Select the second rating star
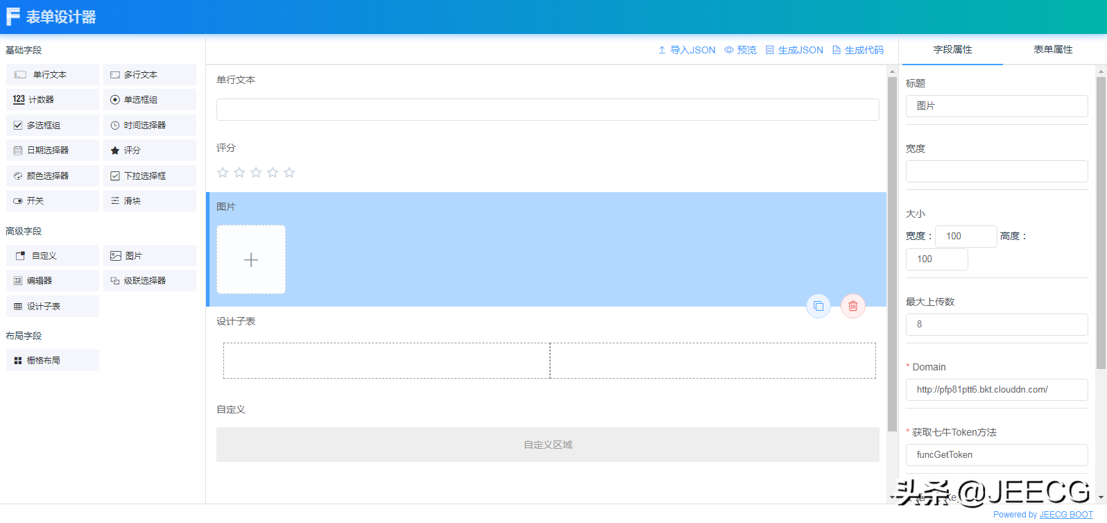This screenshot has height=523, width=1107. [x=239, y=172]
